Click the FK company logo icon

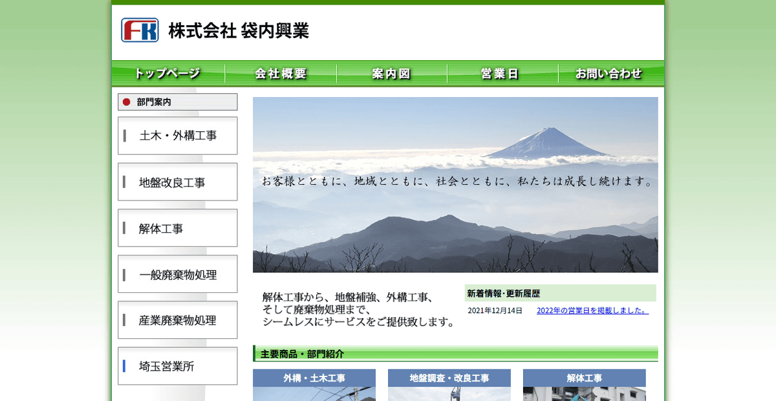140,28
